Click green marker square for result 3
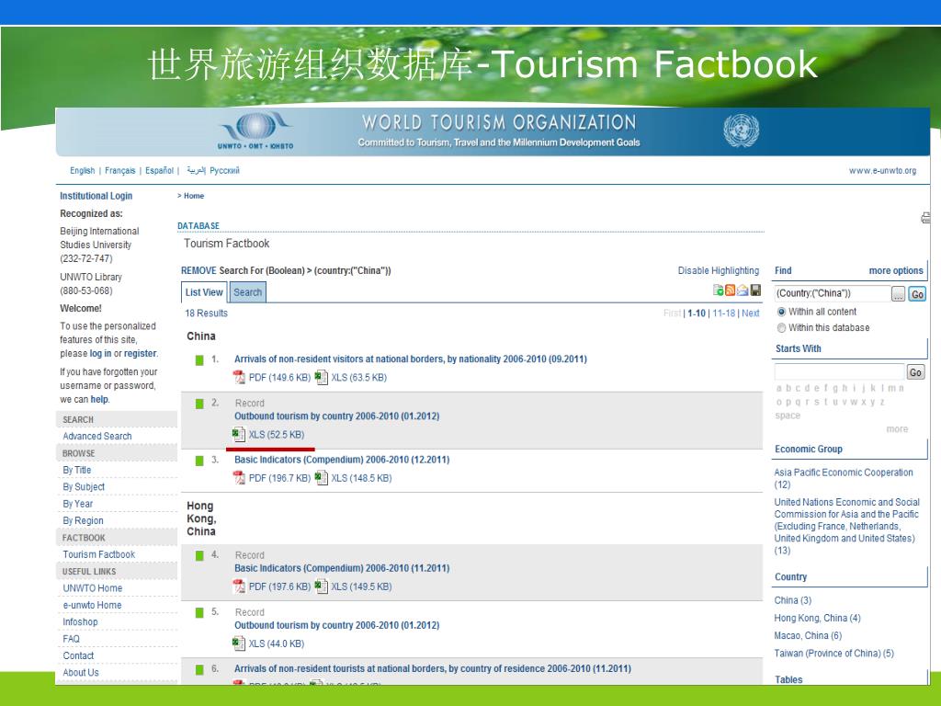 199,461
